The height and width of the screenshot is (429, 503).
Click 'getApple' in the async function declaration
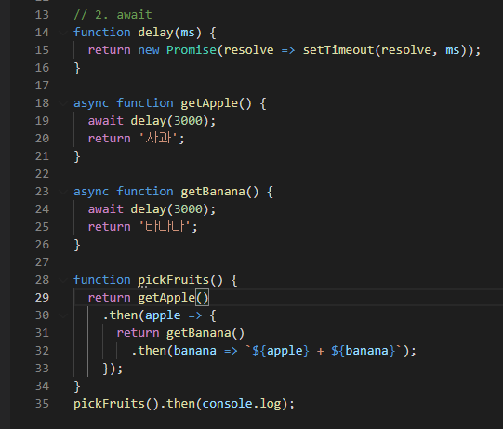tap(209, 103)
